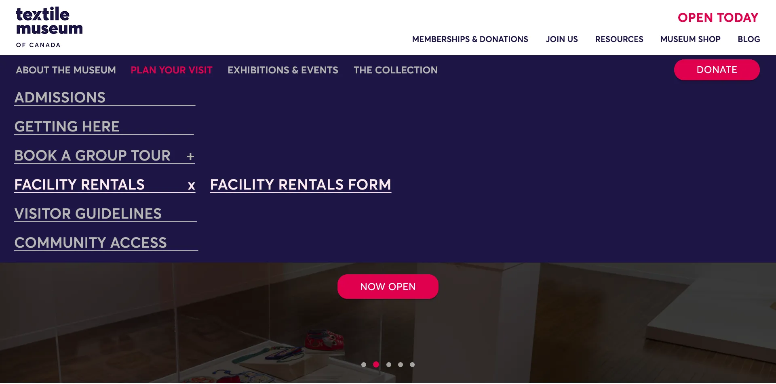The image size is (776, 384).
Task: Open the Getting Here link
Action: click(67, 127)
